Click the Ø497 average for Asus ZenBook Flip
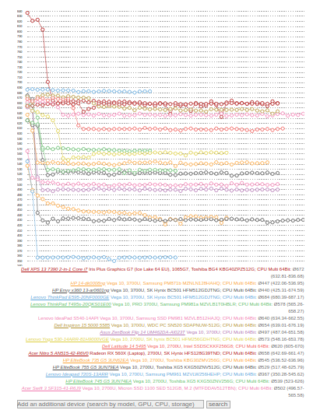Viewport: 313px width, 410px height. (264, 332)
